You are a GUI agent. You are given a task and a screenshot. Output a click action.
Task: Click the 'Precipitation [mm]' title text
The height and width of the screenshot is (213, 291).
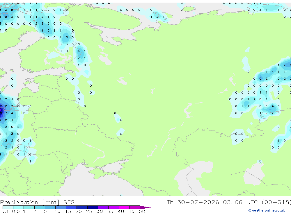tap(30, 202)
